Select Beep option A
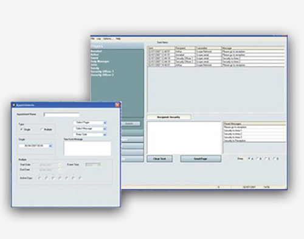This screenshot has width=304, height=239. (x=249, y=159)
